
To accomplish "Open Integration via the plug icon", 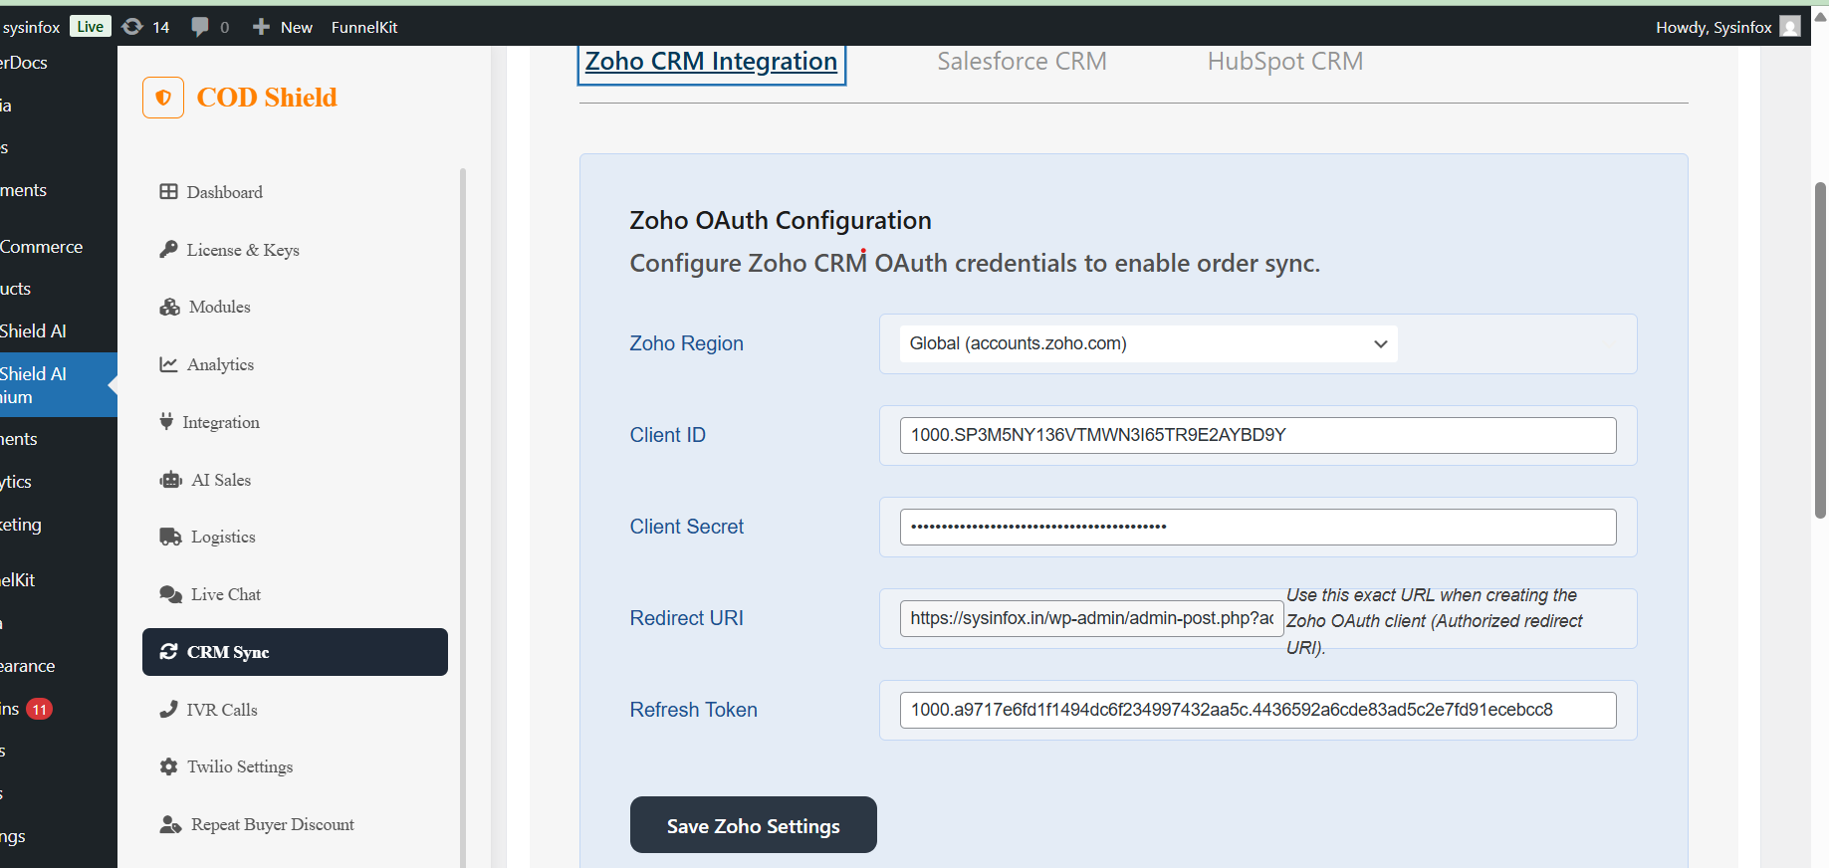I will coord(166,422).
